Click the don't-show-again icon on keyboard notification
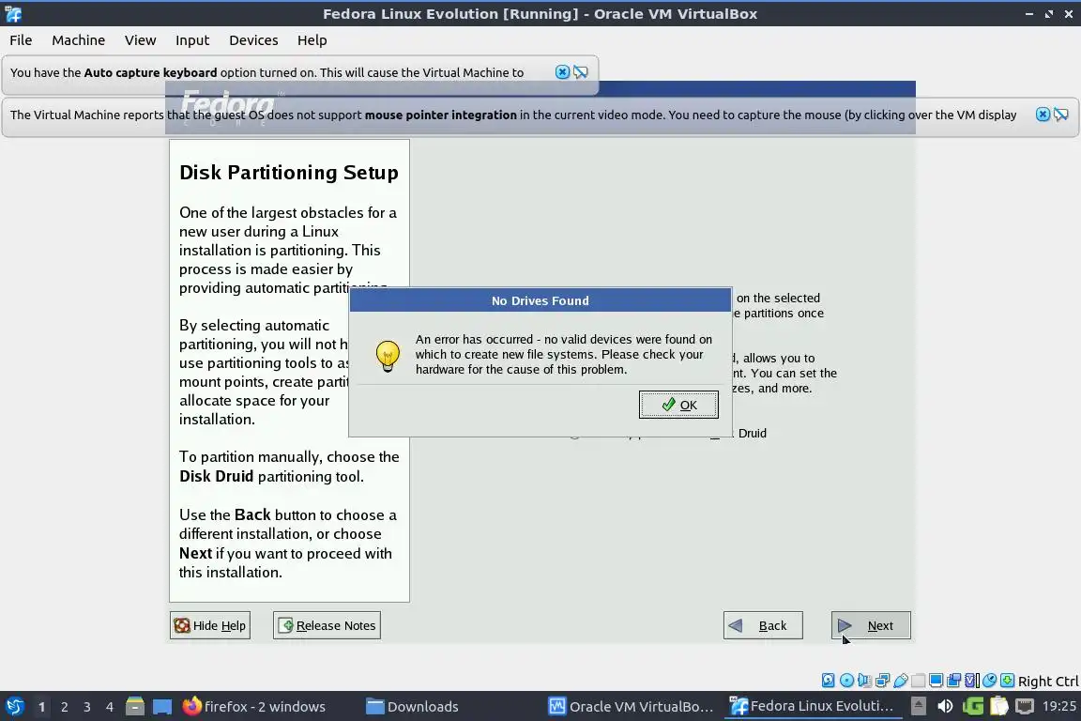This screenshot has height=721, width=1081. coord(581,71)
